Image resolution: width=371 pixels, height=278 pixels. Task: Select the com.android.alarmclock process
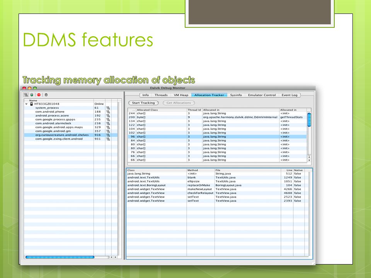coord(71,124)
